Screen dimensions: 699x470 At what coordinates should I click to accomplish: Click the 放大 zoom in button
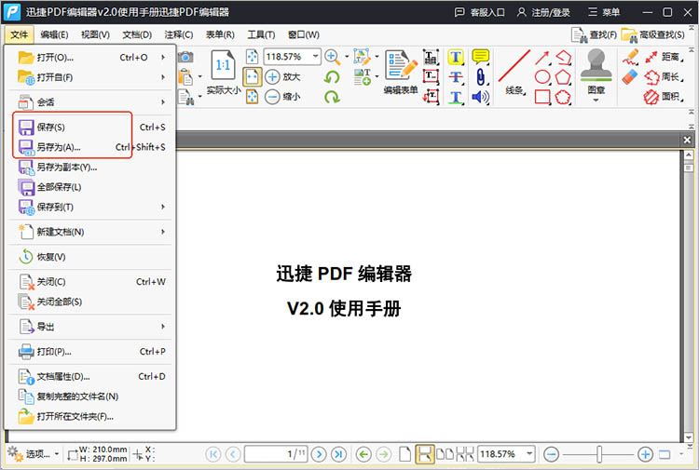point(282,76)
